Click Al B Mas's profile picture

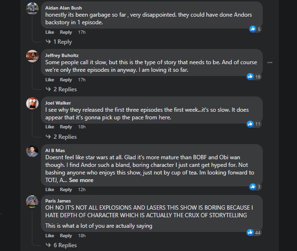point(32,151)
